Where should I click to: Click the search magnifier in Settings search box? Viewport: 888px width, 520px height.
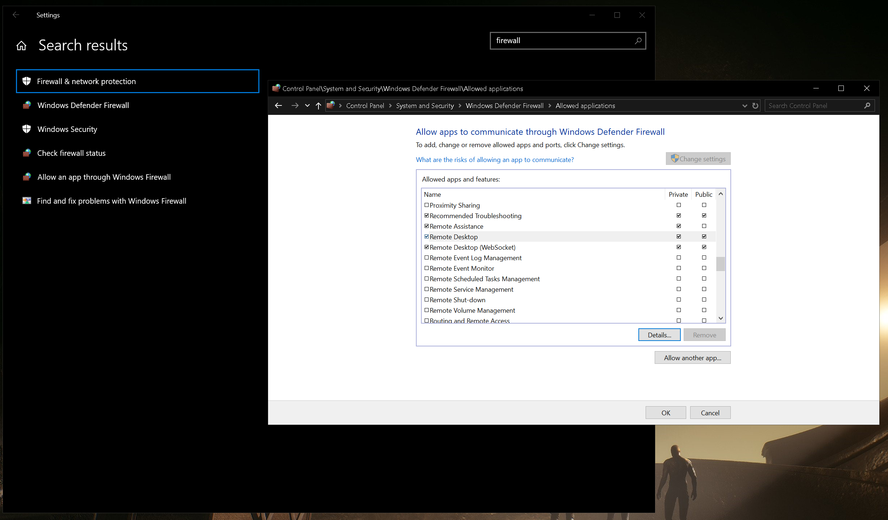tap(638, 41)
